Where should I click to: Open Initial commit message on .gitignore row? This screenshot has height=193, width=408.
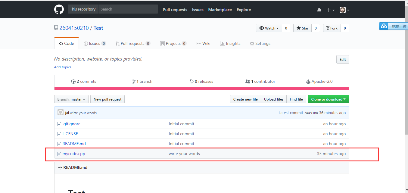pyautogui.click(x=182, y=124)
